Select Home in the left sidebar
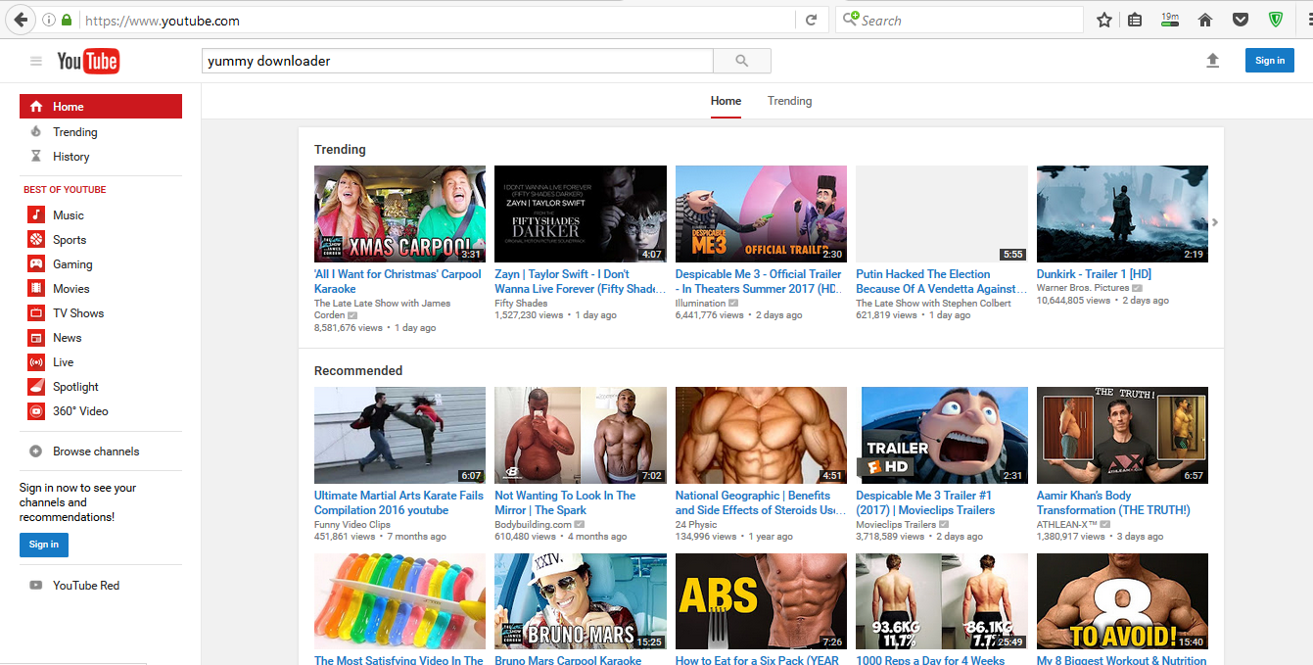 click(x=100, y=106)
